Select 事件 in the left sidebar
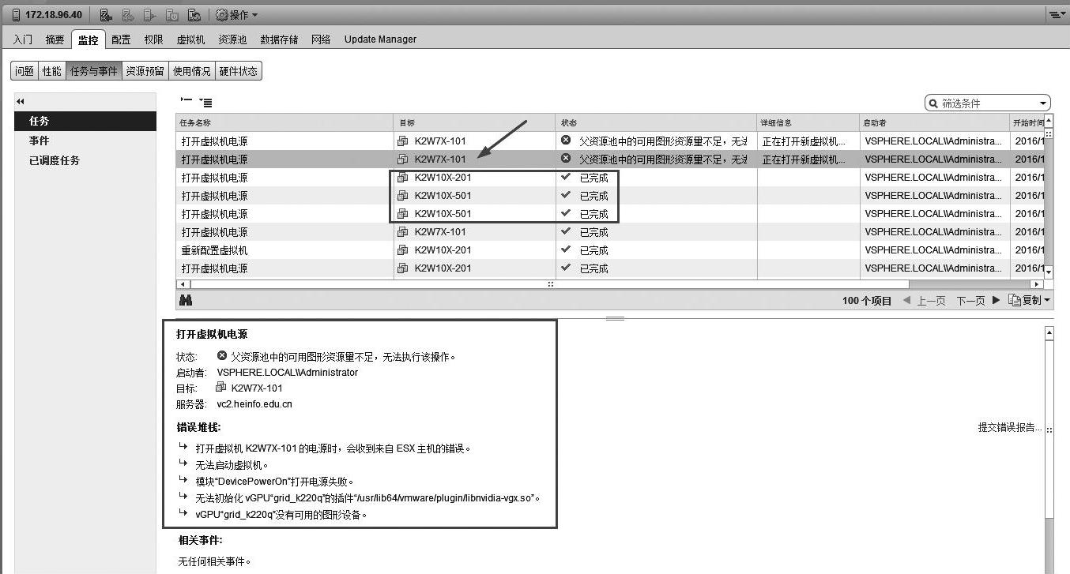 tap(85, 141)
